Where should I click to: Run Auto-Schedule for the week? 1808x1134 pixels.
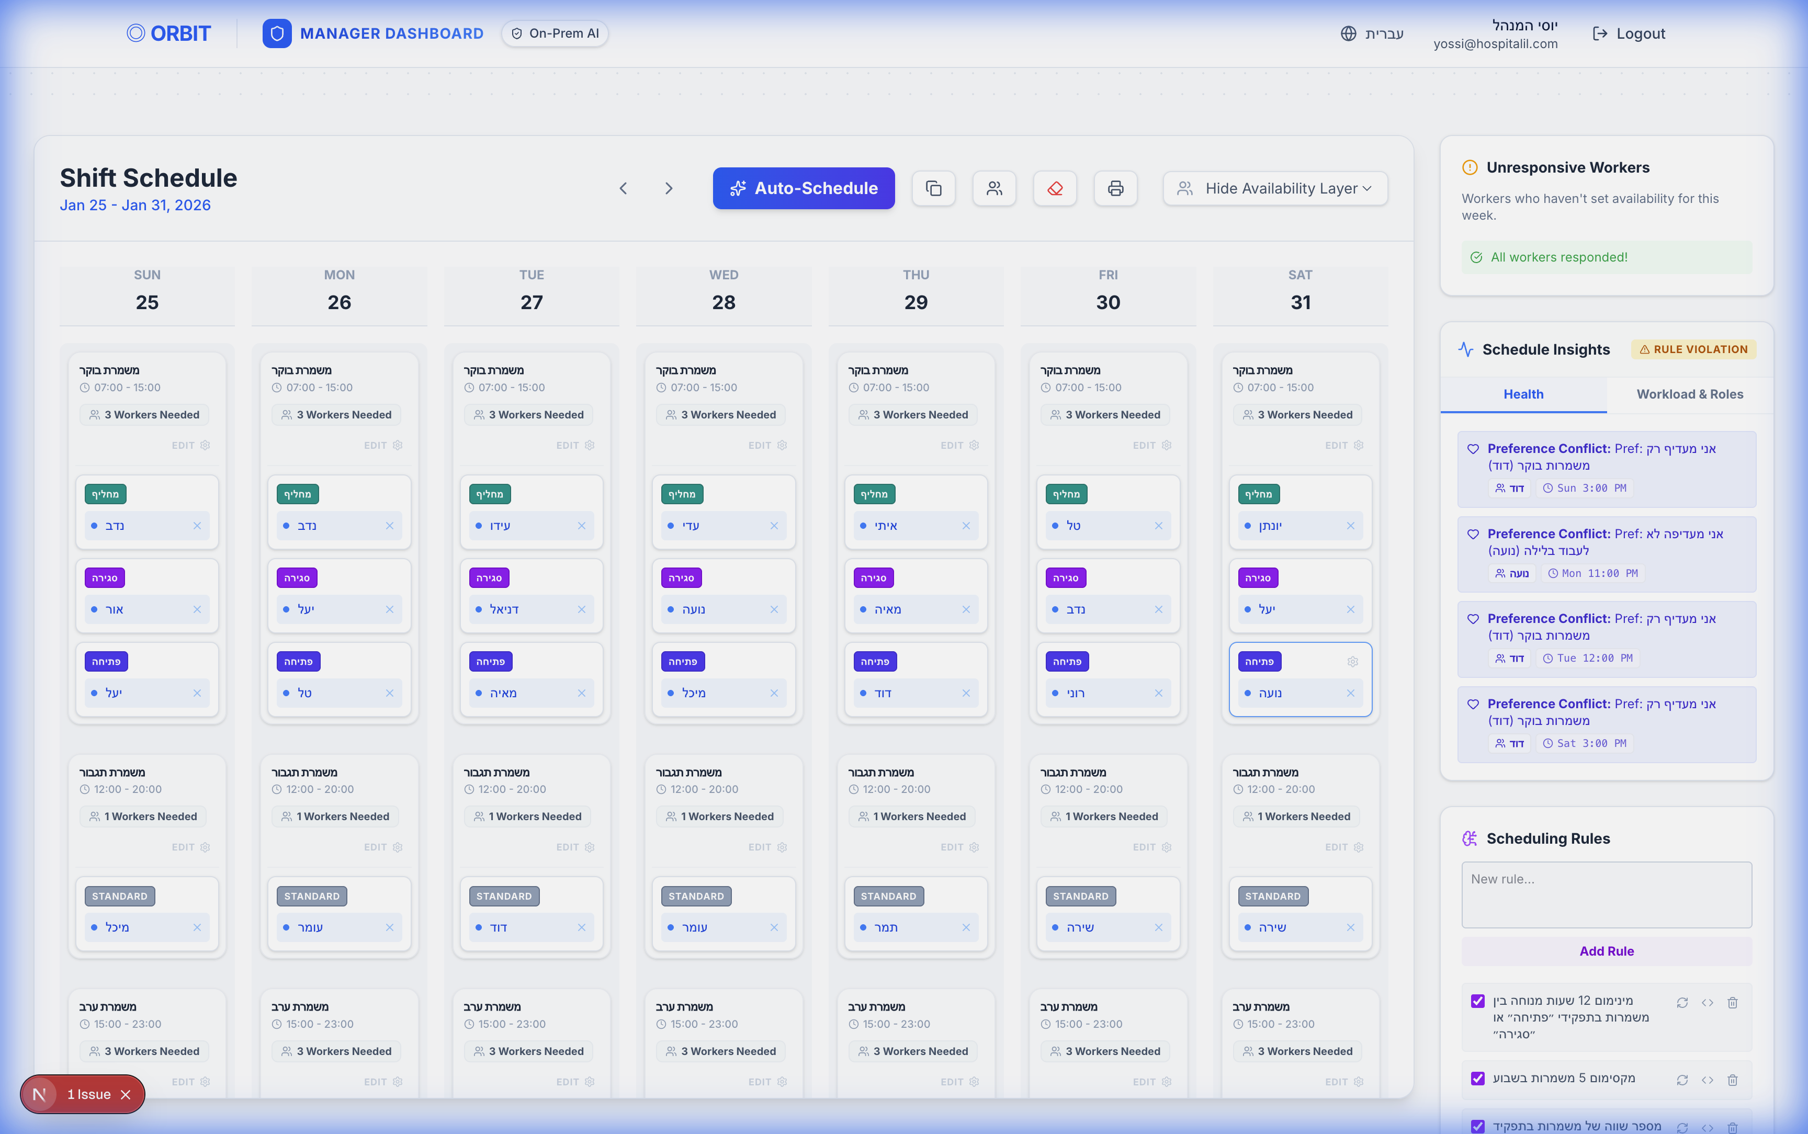point(803,188)
